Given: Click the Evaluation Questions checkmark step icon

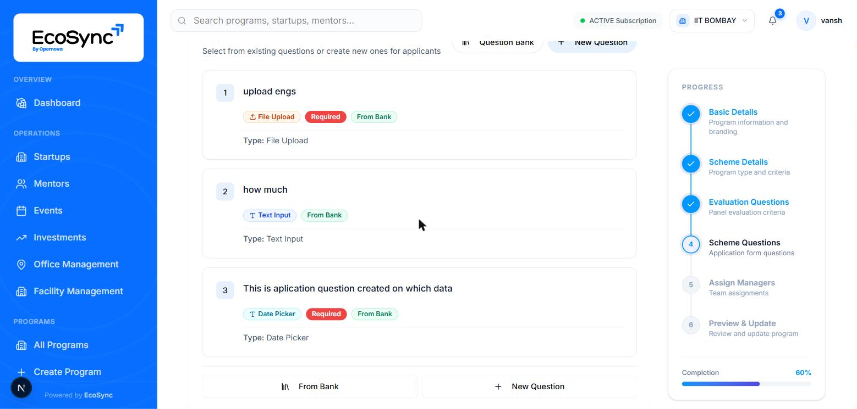Looking at the screenshot, I should point(691,204).
